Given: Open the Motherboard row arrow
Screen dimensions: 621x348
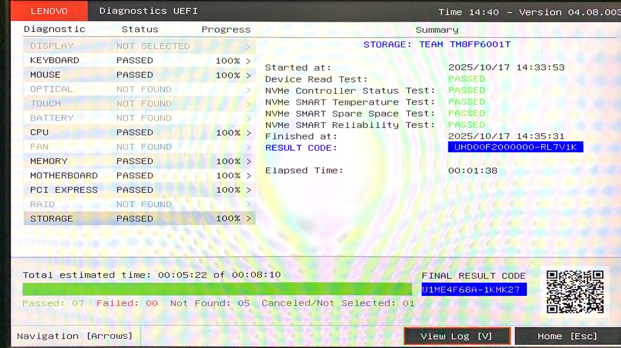Looking at the screenshot, I should point(248,176).
